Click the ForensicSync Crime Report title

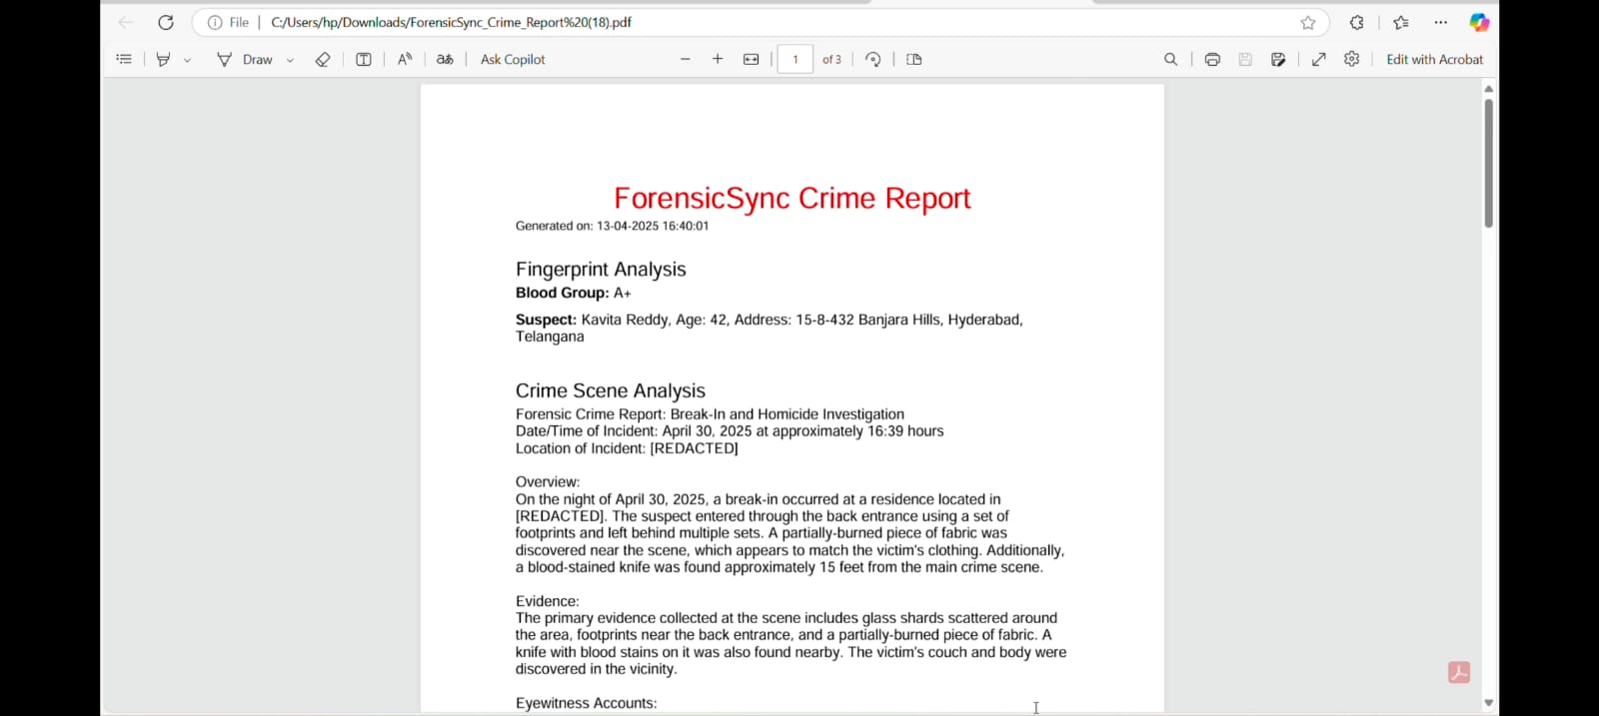click(x=793, y=198)
